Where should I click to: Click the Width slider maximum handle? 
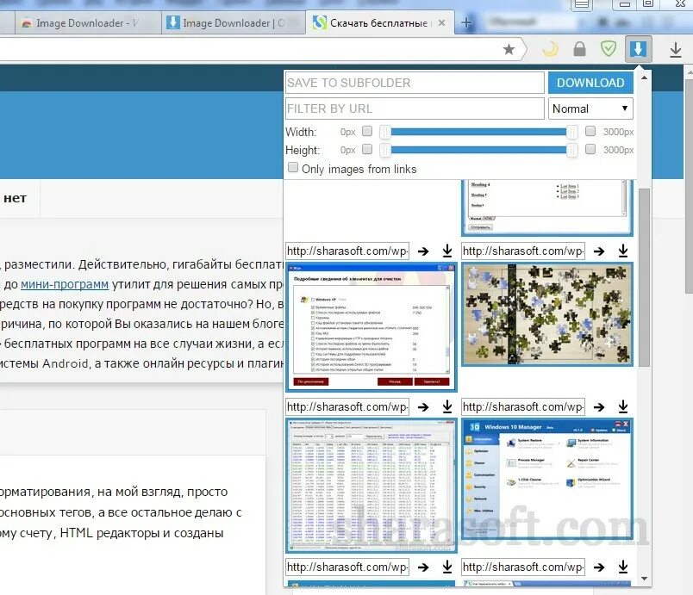[x=572, y=132]
